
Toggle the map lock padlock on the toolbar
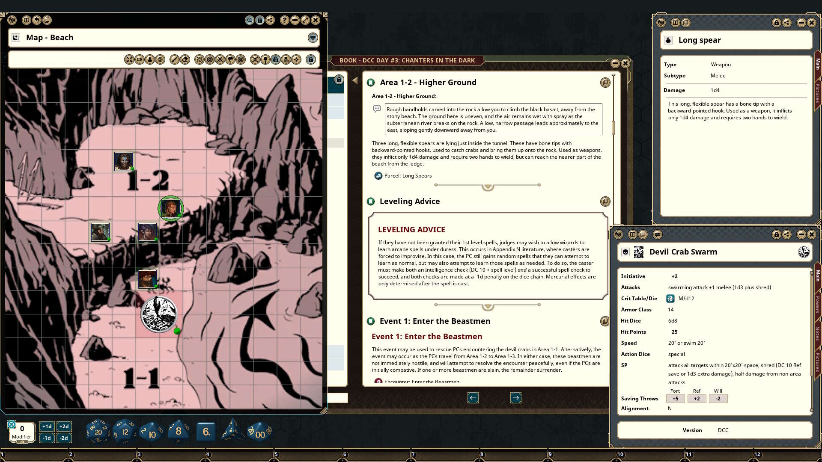tap(311, 59)
